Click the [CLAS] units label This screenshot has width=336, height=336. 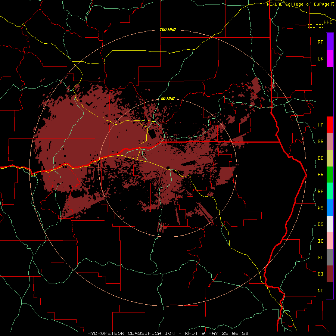[x=315, y=26]
